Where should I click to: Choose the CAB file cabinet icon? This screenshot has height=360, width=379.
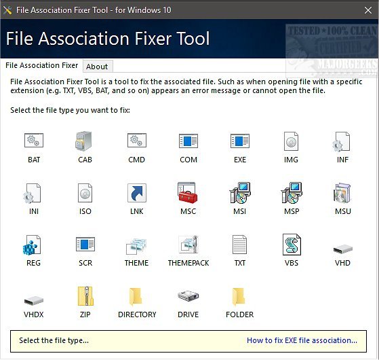(x=83, y=141)
